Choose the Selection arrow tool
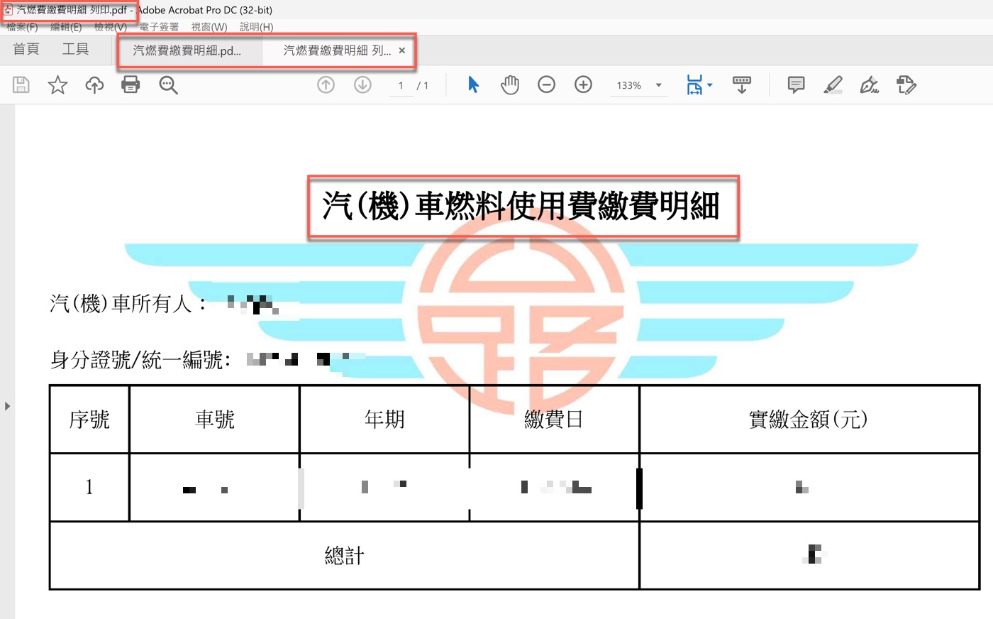 (473, 85)
